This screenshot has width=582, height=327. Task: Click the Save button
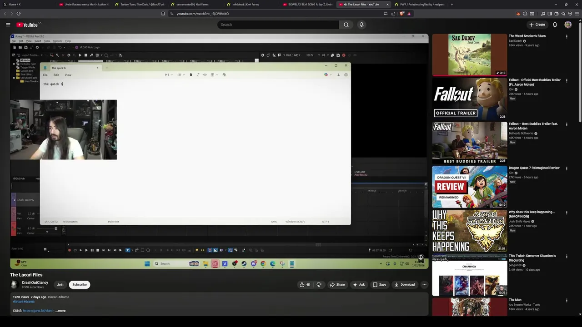[379, 285]
